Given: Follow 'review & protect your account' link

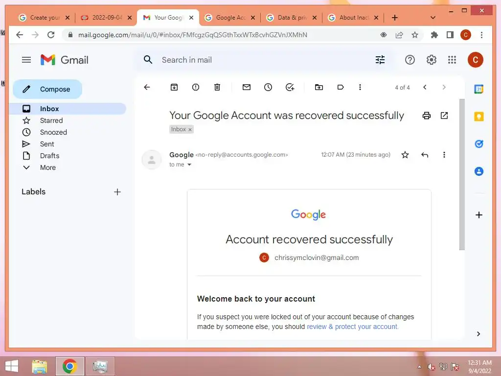Looking at the screenshot, I should [352, 327].
